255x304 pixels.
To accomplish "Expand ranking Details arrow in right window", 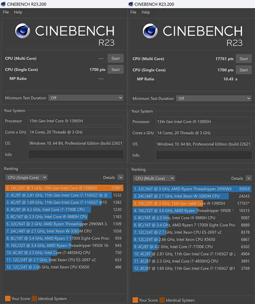I will pos(248,179).
